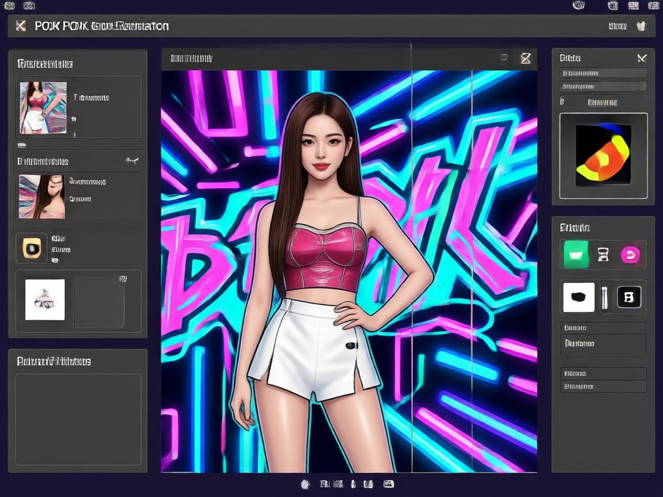Click the black square icon marked with a B

(629, 297)
